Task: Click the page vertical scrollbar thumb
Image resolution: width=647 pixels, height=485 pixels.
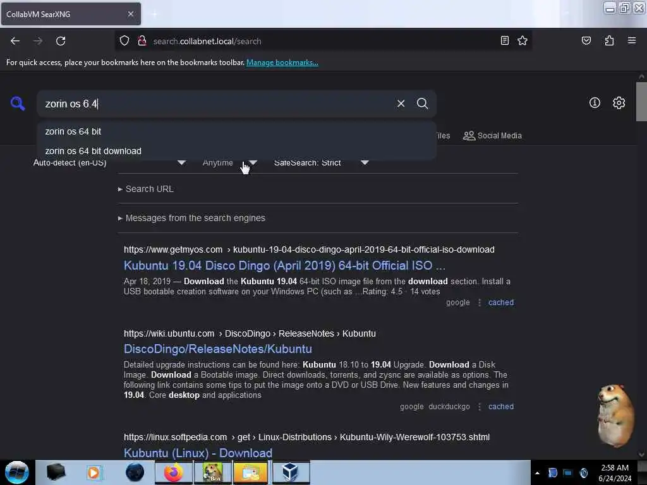Action: point(641,102)
